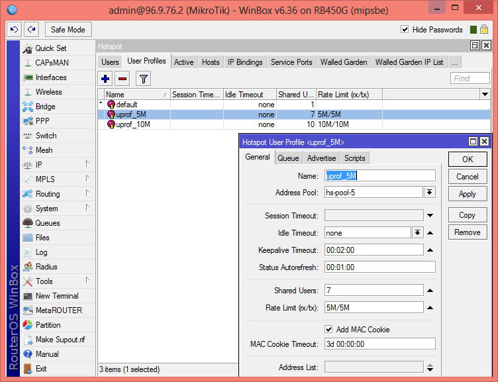Image resolution: width=498 pixels, height=382 pixels.
Task: Select the default profile row
Action: coord(294,105)
